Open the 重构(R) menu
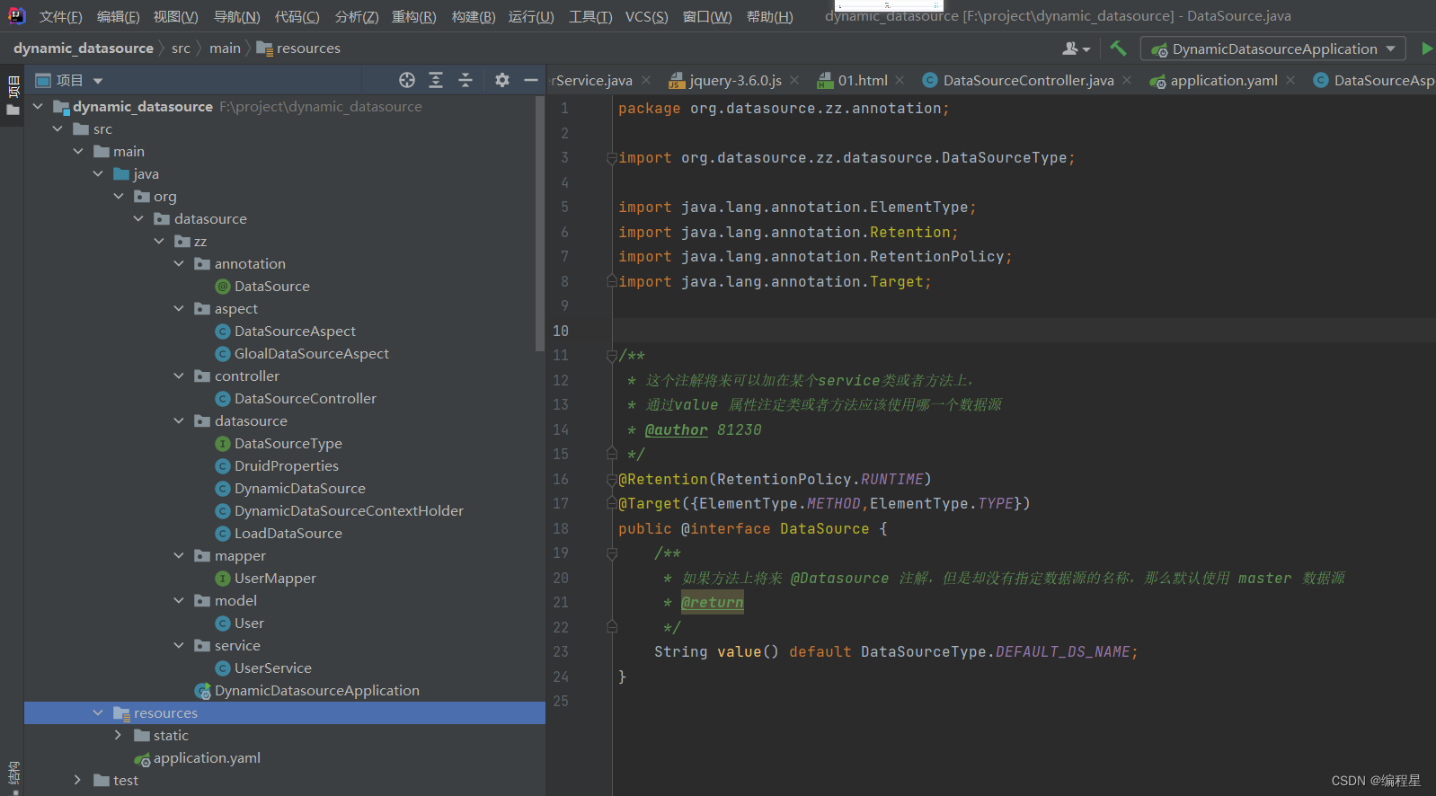The image size is (1436, 796). click(414, 16)
